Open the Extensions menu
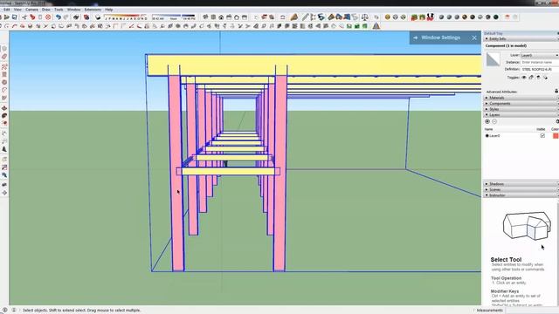This screenshot has width=559, height=314. [x=93, y=10]
